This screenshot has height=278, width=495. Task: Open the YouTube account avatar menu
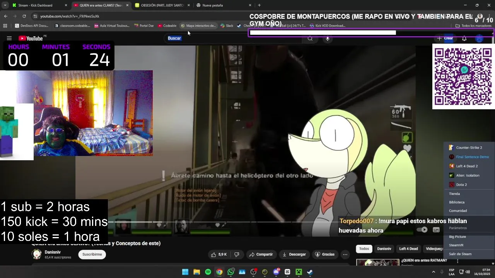pyautogui.click(x=480, y=38)
